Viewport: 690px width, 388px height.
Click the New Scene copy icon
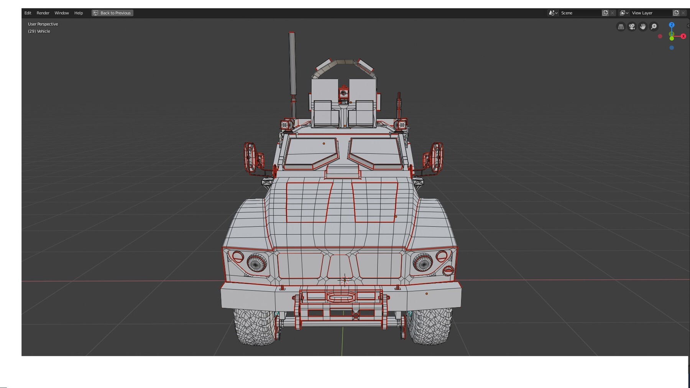605,13
